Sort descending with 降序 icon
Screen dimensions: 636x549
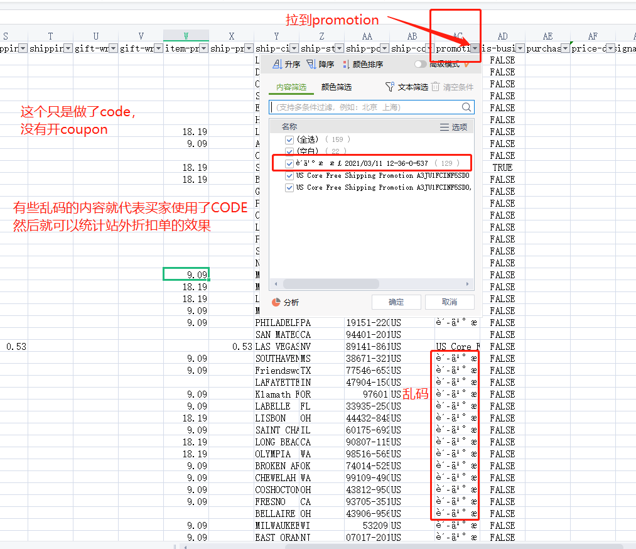point(312,64)
